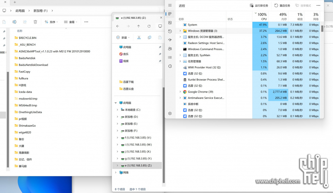
Task: Open New item dropdown in Z: Explorer
Action: (123, 38)
